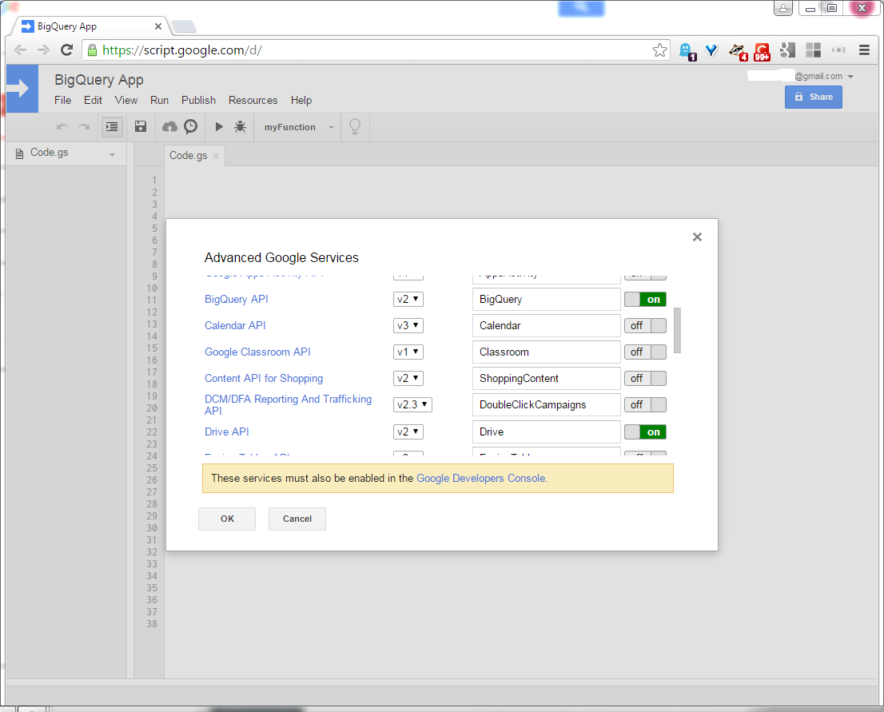Open the BigQuery API link

click(x=237, y=300)
